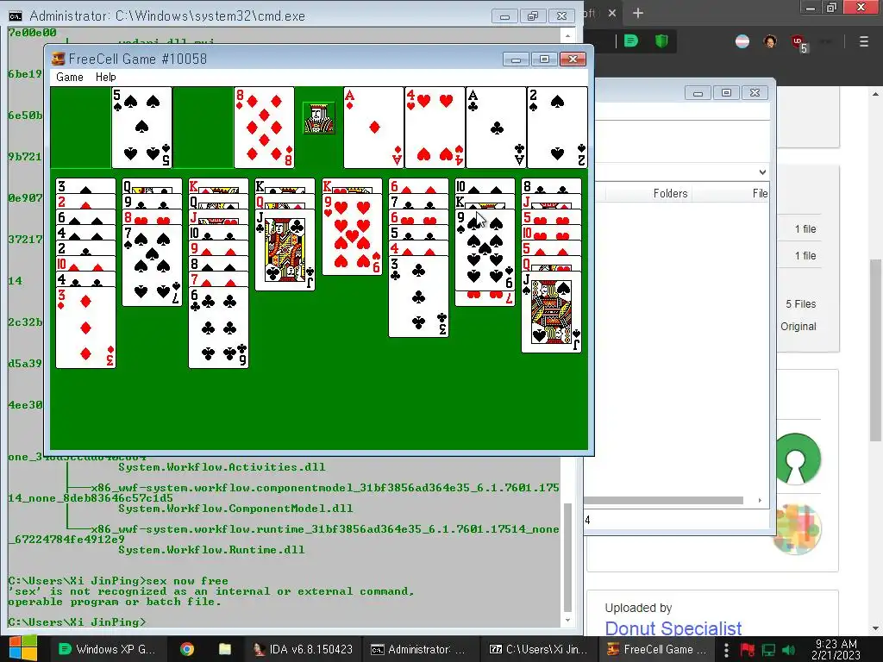This screenshot has width=883, height=662.
Task: Click the volume speaker tray icon
Action: pyautogui.click(x=790, y=650)
